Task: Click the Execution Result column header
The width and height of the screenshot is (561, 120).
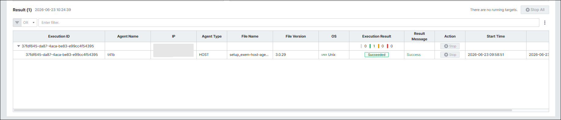Action: 377,36
